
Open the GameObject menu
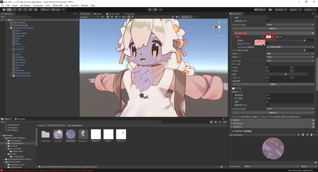(x=25, y=6)
